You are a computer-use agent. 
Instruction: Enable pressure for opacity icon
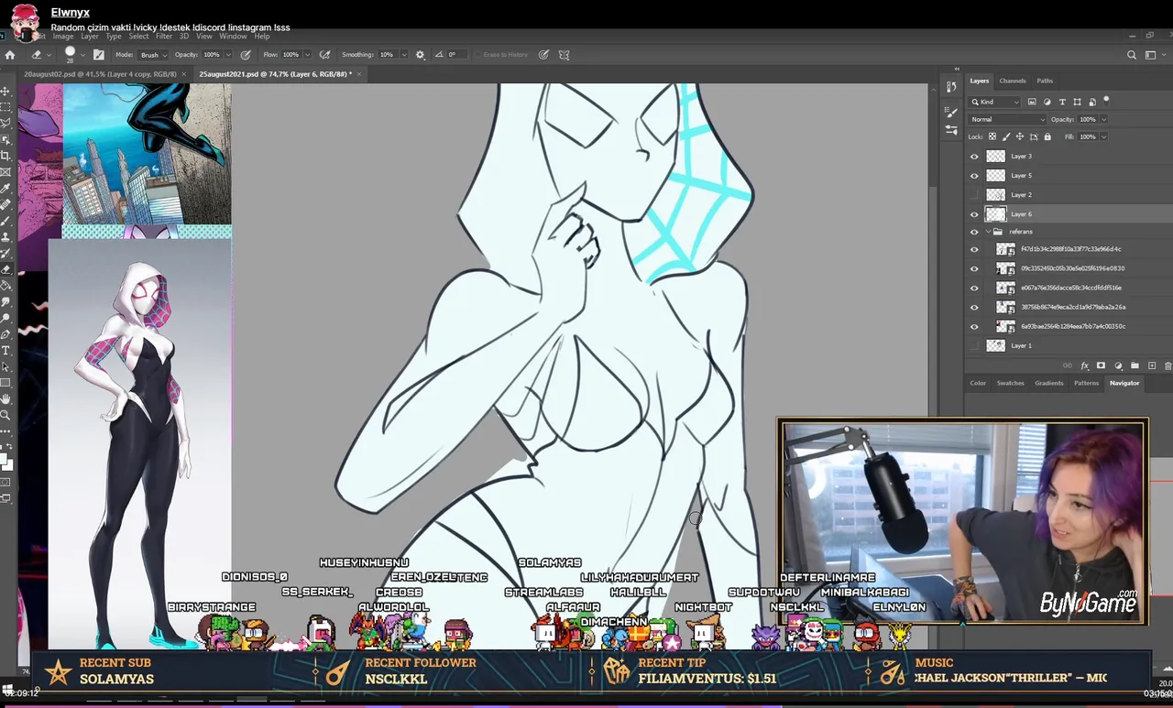245,55
